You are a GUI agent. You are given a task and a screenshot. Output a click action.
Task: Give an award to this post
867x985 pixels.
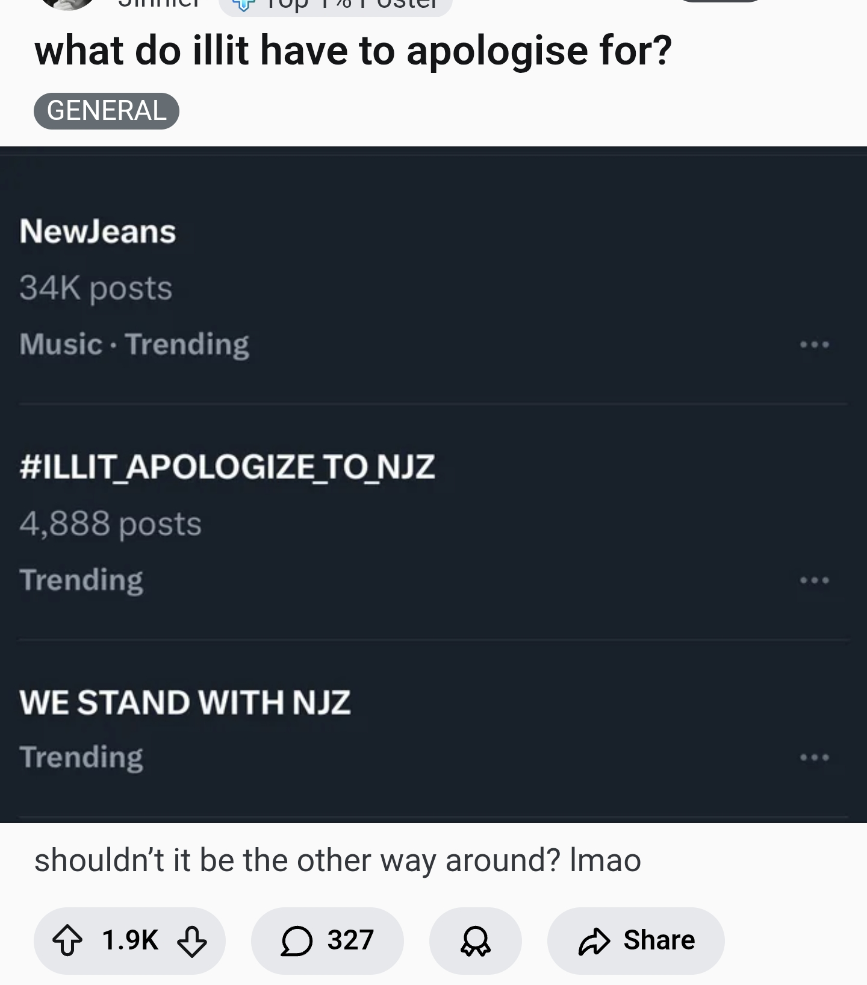[475, 941]
